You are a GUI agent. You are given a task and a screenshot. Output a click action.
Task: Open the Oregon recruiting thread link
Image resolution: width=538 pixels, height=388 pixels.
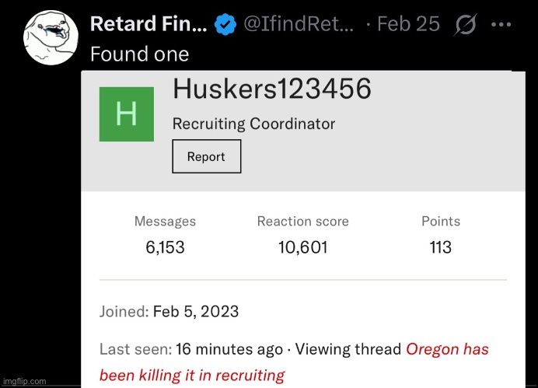tap(447, 349)
